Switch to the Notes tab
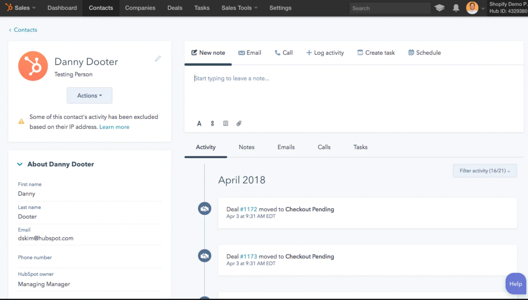This screenshot has width=528, height=300. click(246, 147)
